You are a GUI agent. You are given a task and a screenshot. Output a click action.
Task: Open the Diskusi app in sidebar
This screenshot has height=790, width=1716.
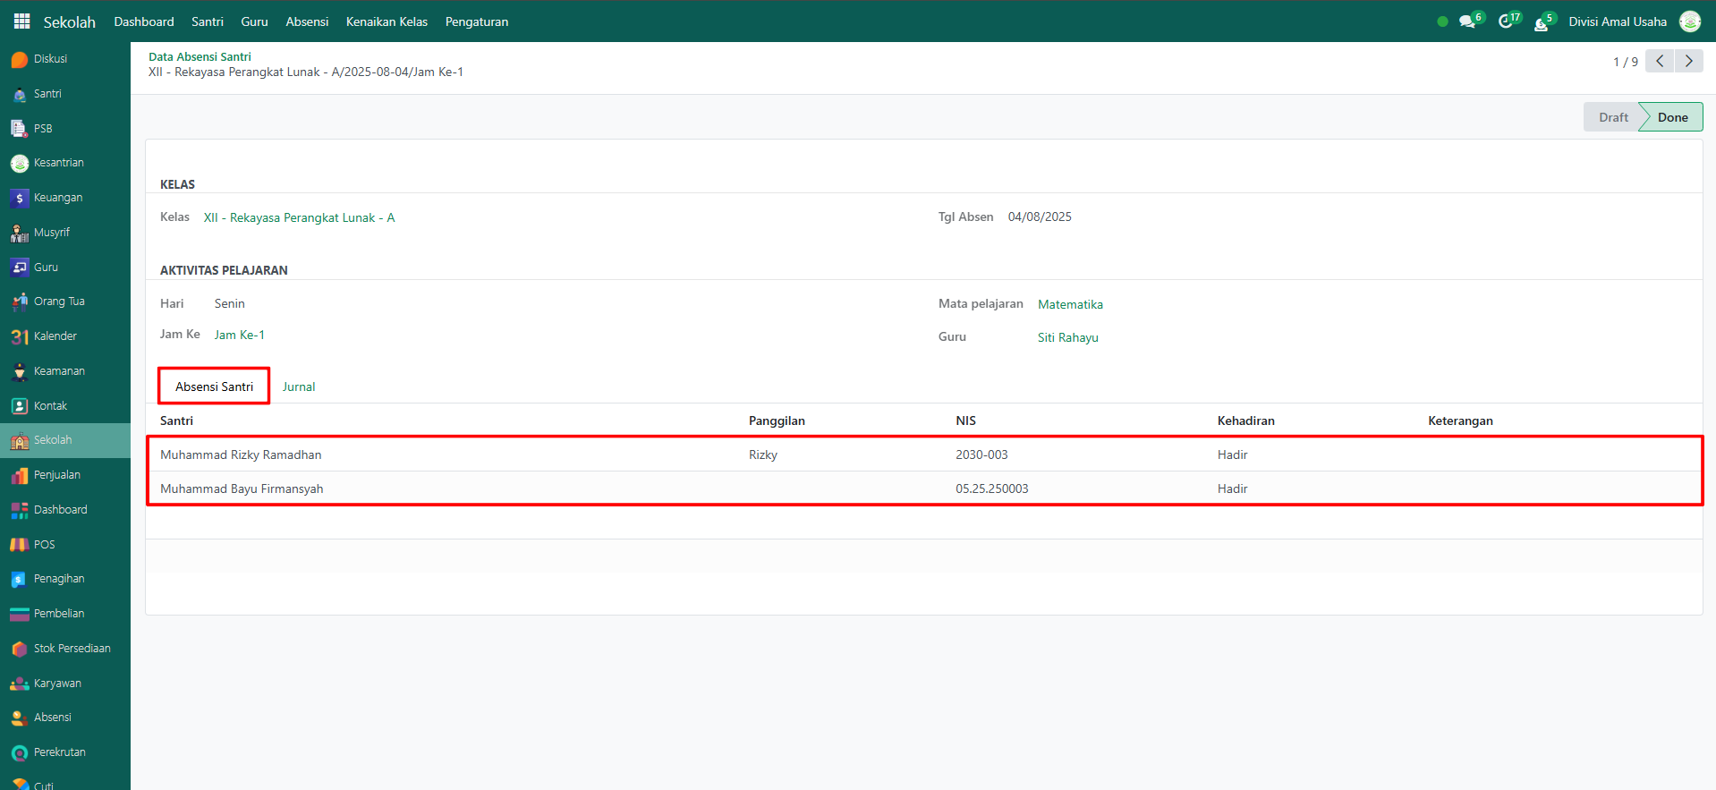(50, 59)
